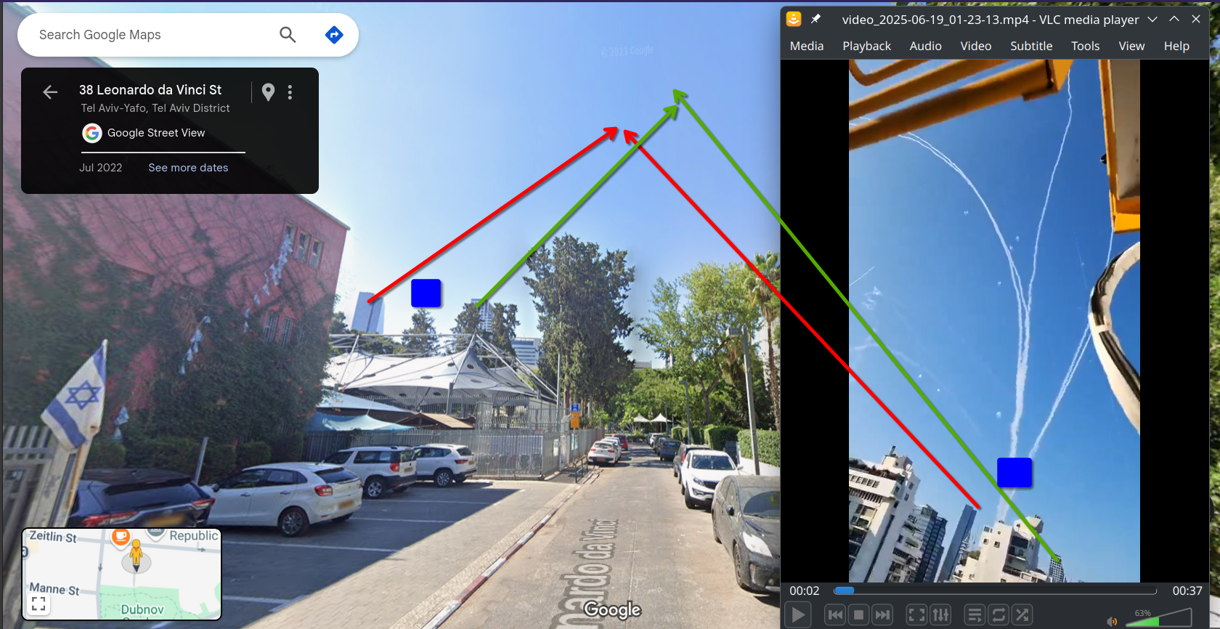The width and height of the screenshot is (1220, 629).
Task: Click the 38 Leonardo da Vinci St title
Action: [150, 90]
